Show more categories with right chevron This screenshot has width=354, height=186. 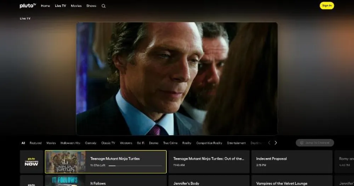276,143
